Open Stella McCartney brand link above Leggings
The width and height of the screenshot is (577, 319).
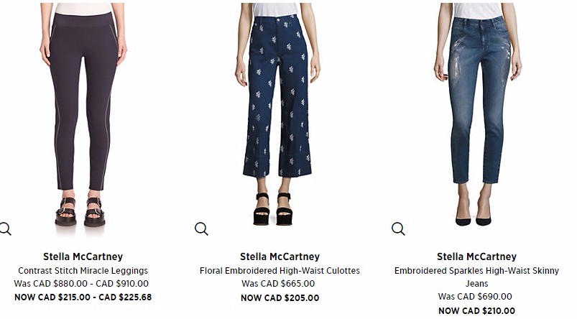(83, 256)
